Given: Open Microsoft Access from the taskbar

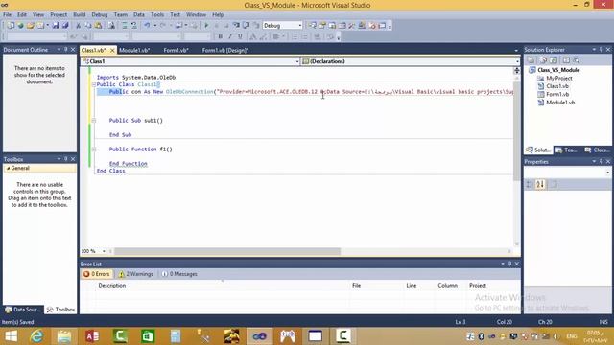Looking at the screenshot, I should pos(92,336).
